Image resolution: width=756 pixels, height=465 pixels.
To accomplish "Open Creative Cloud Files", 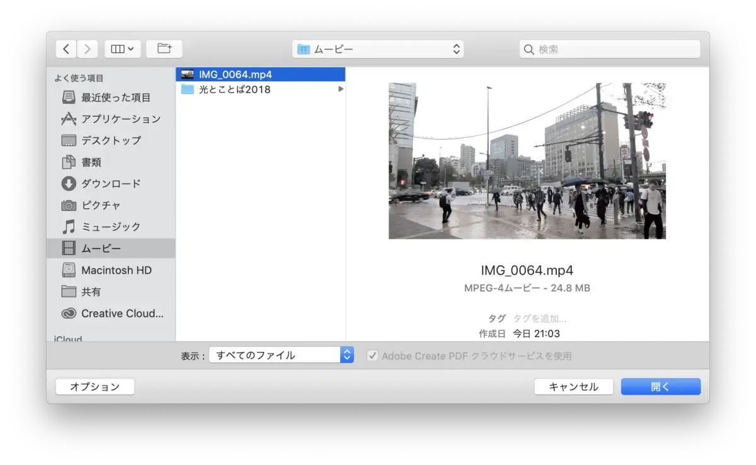I will tap(121, 313).
